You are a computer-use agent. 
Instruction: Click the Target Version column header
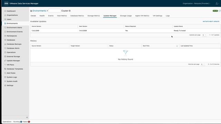pos(75,46)
